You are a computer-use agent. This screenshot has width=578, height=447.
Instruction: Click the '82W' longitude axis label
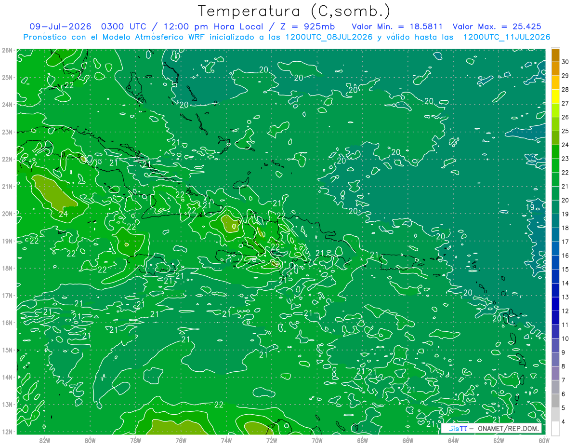[x=45, y=441]
